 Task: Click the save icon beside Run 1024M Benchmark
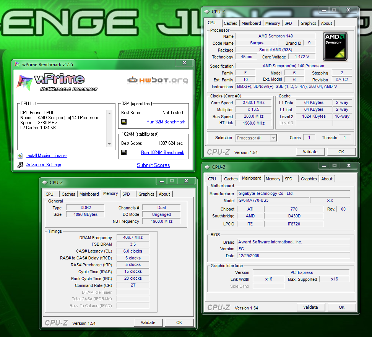point(124,152)
